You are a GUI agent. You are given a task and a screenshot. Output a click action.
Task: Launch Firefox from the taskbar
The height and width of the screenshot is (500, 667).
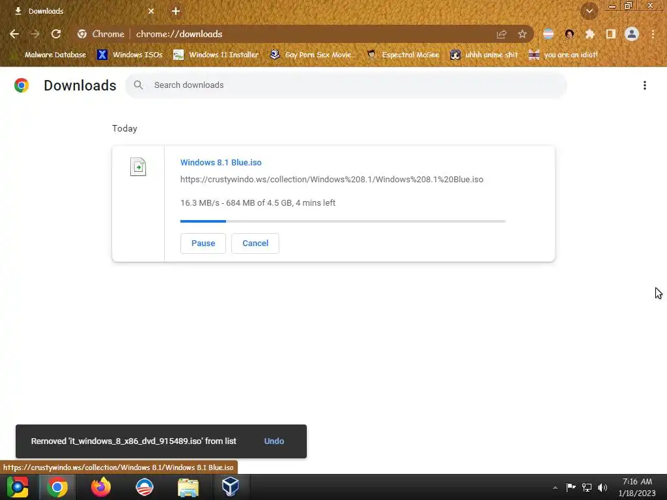coord(101,487)
